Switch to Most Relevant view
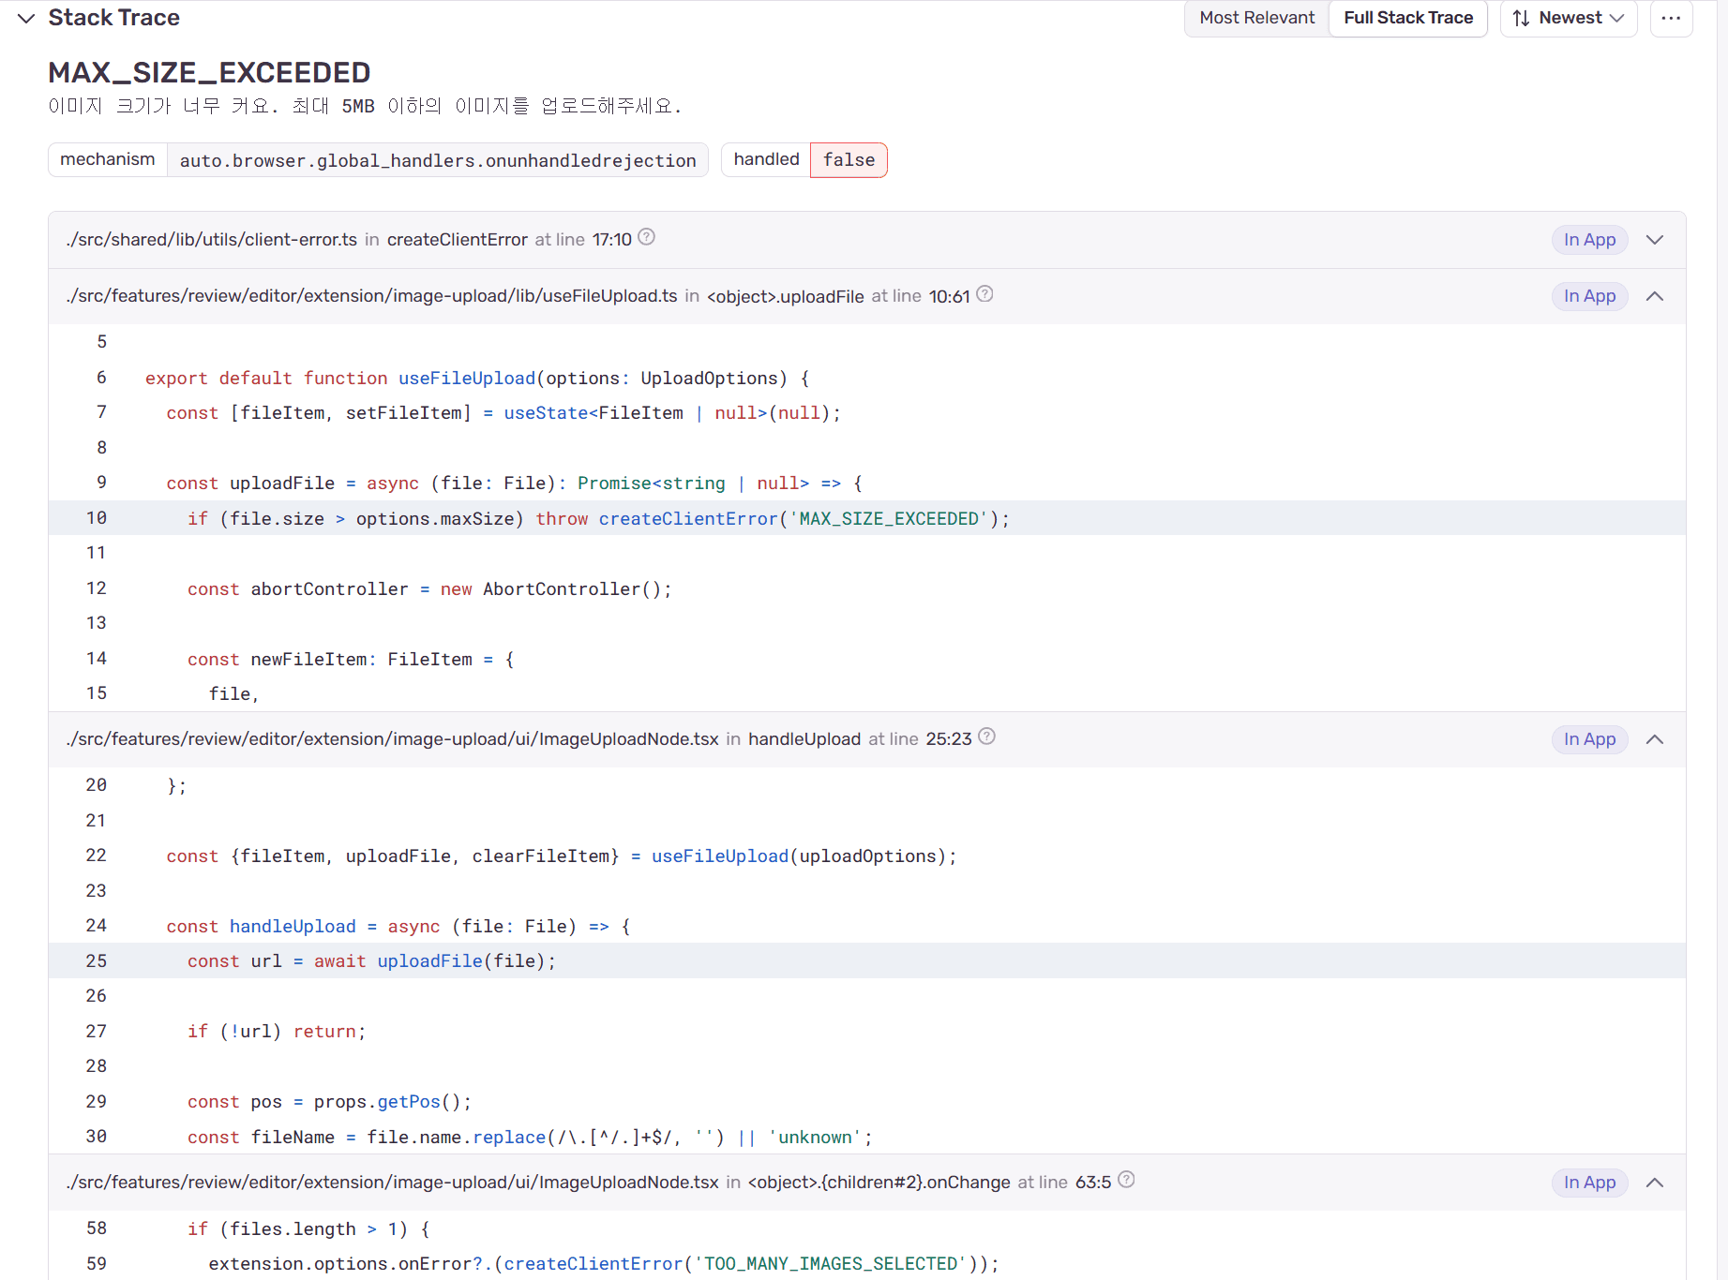The image size is (1728, 1280). 1256,18
